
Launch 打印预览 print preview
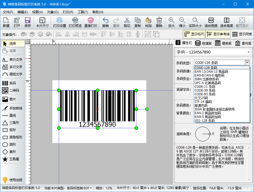coord(75,22)
